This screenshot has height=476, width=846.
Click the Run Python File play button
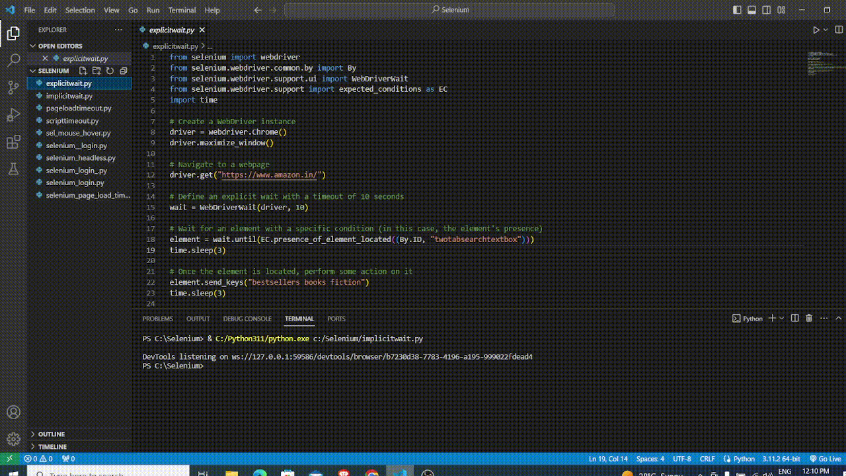pos(816,30)
